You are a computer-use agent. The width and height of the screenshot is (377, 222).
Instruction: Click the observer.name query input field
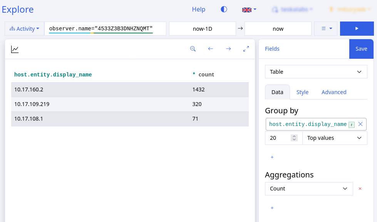105,28
